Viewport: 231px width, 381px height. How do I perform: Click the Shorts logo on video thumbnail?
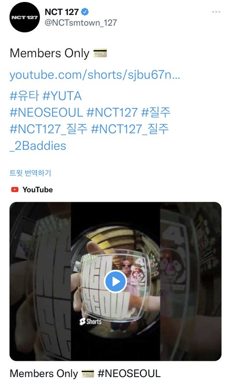90,321
